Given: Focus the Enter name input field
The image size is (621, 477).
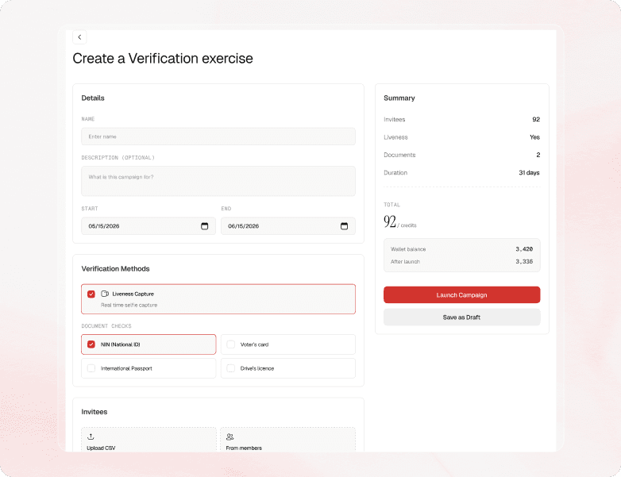Looking at the screenshot, I should 218,137.
